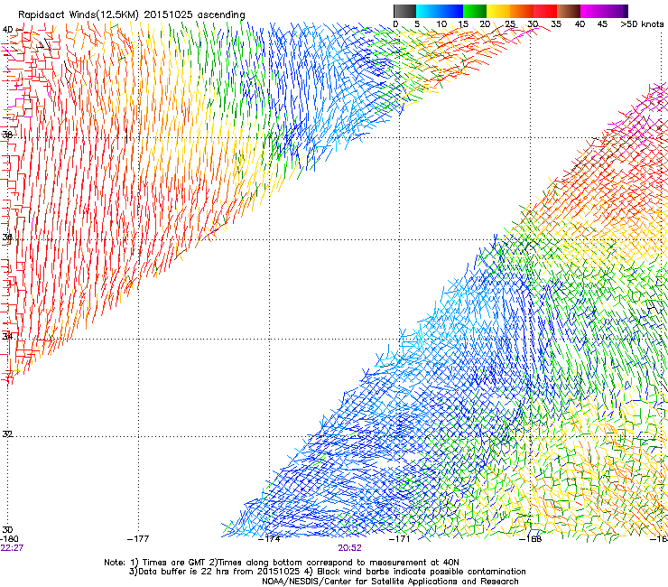The height and width of the screenshot is (587, 668).
Task: Click the latitude axis label '40'
Action: click(x=7, y=30)
